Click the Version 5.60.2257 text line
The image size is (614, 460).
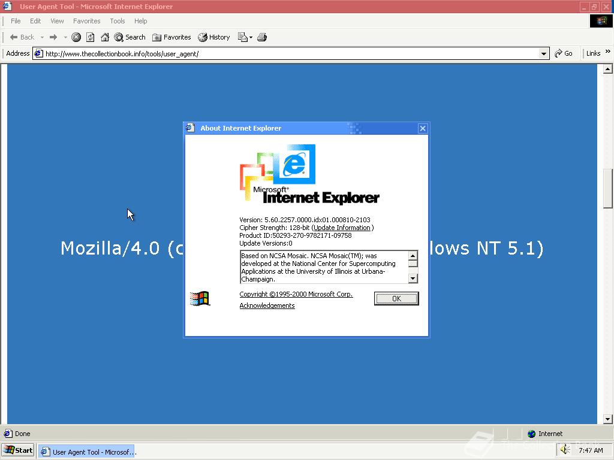(305, 220)
